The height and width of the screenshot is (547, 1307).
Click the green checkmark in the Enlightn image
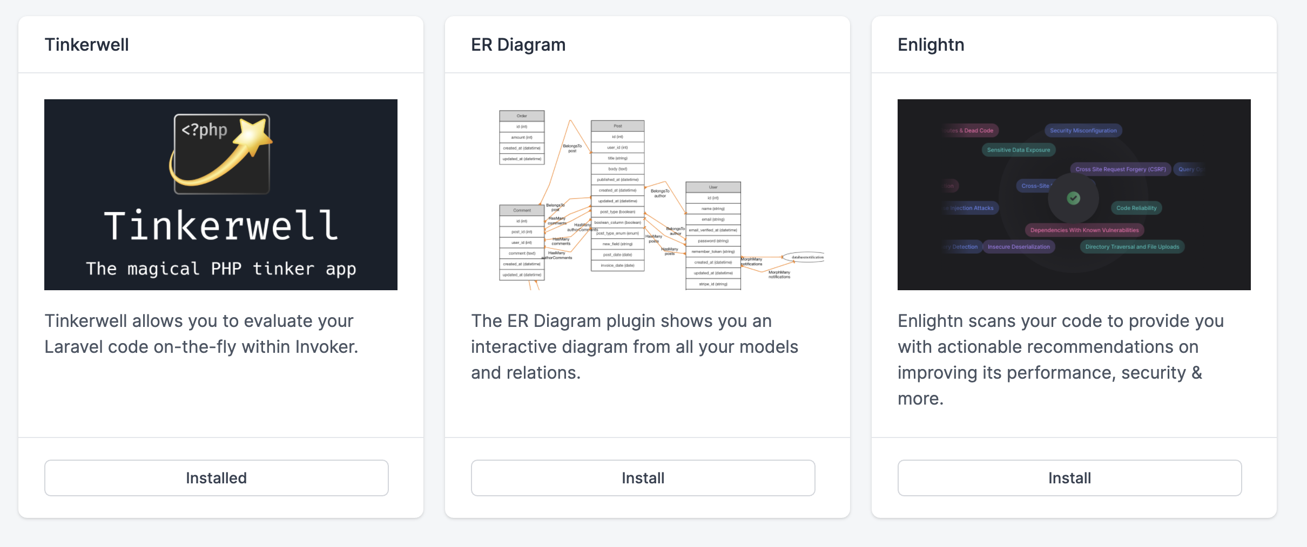pos(1073,199)
